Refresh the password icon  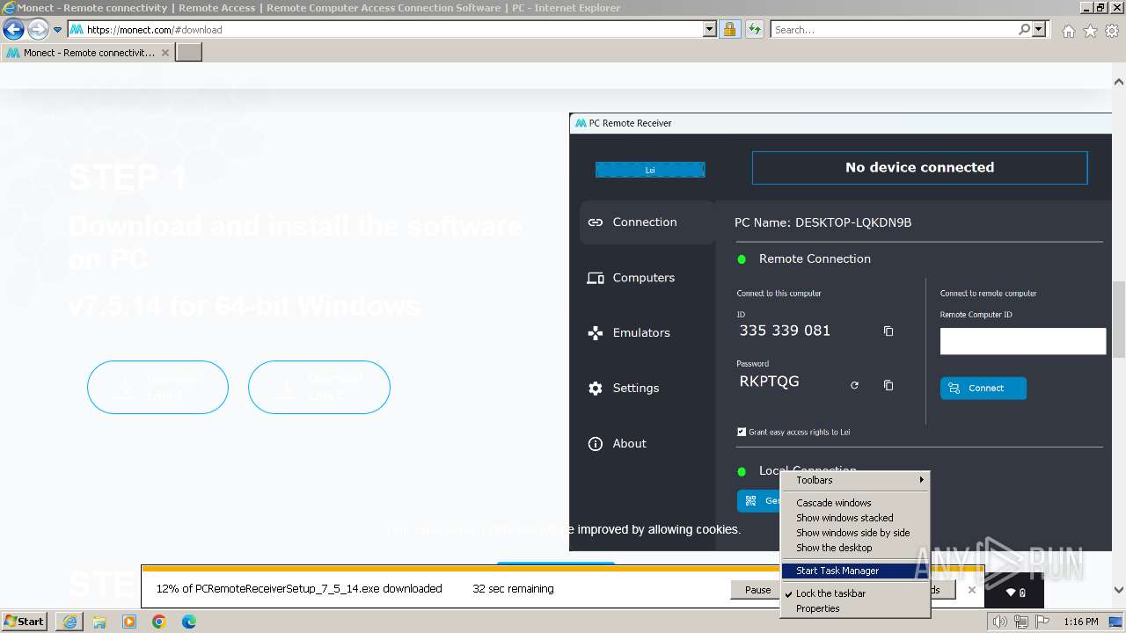854,385
